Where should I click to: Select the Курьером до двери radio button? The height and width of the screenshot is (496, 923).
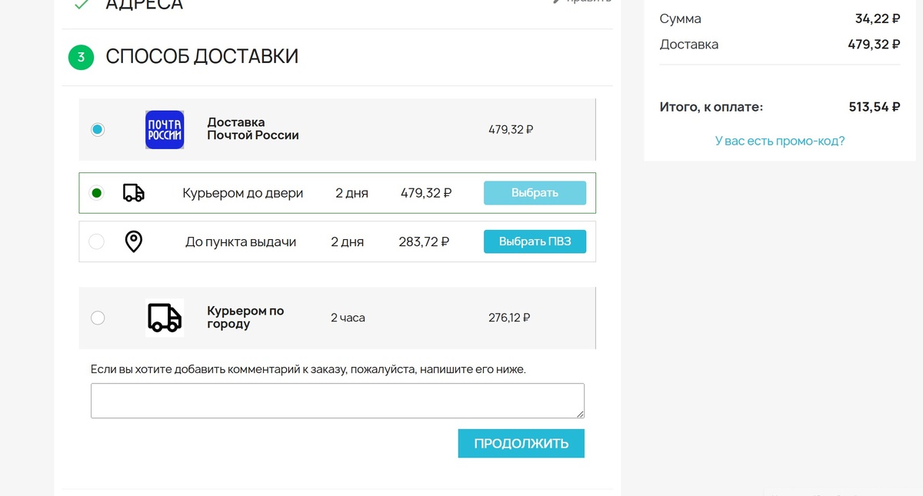(x=95, y=193)
